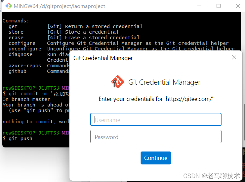Click the MINGW64:/d/gitproject/laomaproject window title
Viewport: 245px width, 182px height.
pyautogui.click(x=60, y=6)
